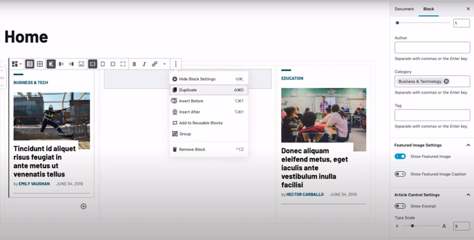The image size is (474, 240).
Task: Collapse Featured Image Settings section
Action: (468, 145)
